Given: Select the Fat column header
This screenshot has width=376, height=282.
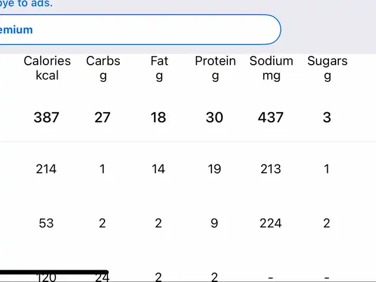Looking at the screenshot, I should click(x=159, y=68).
